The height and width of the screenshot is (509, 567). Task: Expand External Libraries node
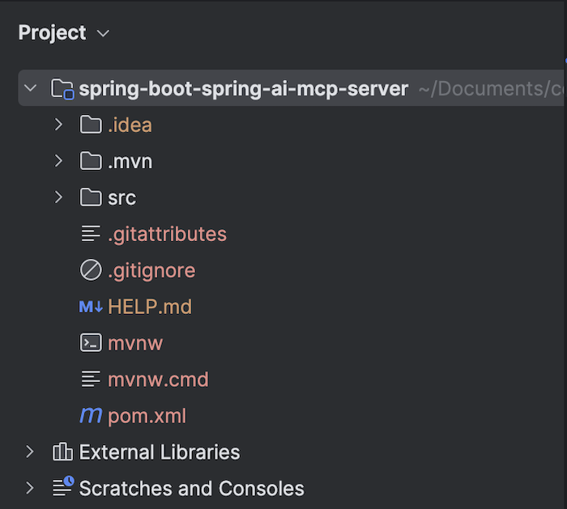pos(30,452)
